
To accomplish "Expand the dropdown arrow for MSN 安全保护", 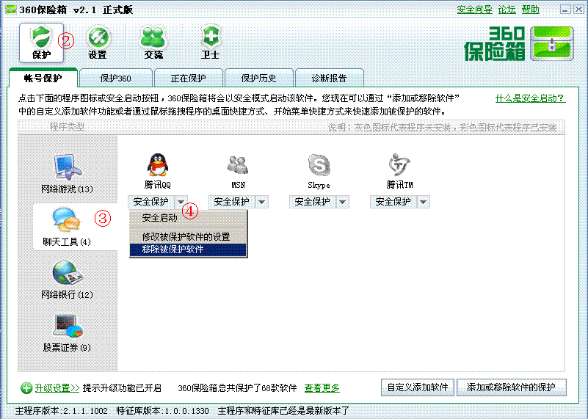I will (262, 202).
